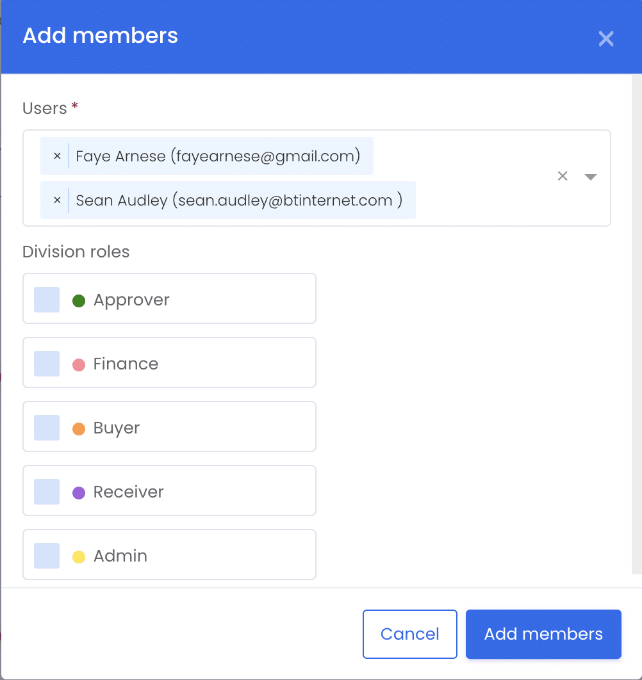Remove Faye Arnese from selected users
This screenshot has width=642, height=680.
pos(57,156)
